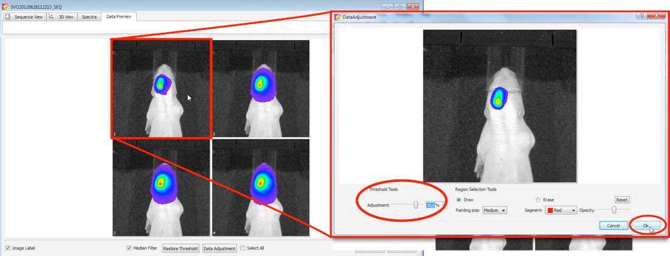This screenshot has height=256, width=670.
Task: Click Ok in the DataAdjustment dialog
Action: coord(646,225)
